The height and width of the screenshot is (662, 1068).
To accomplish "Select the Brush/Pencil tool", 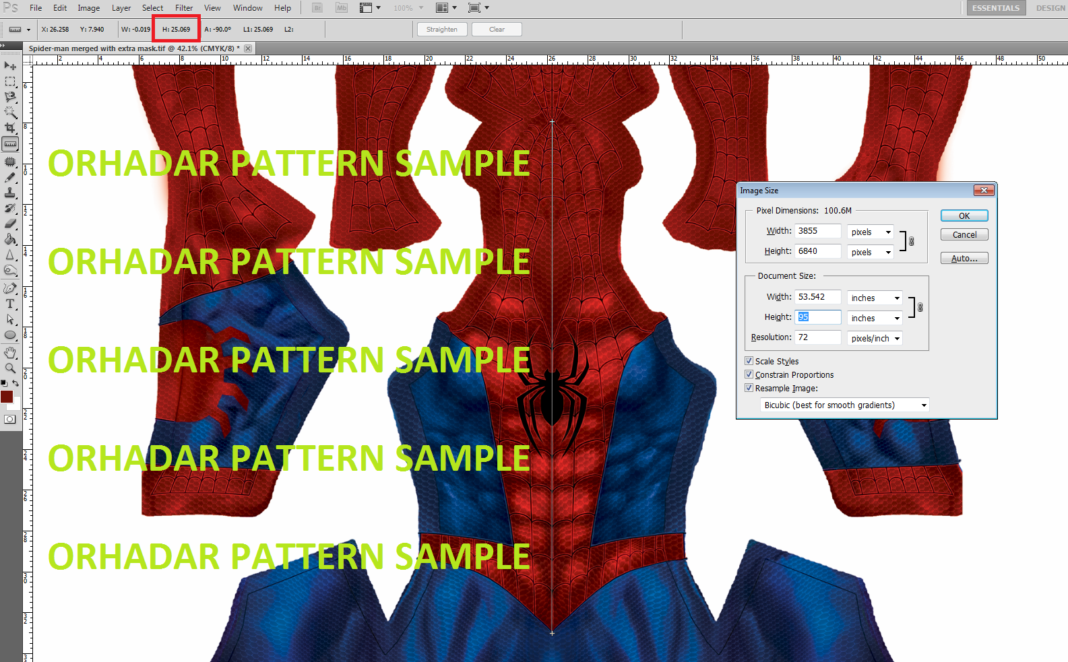I will [10, 177].
